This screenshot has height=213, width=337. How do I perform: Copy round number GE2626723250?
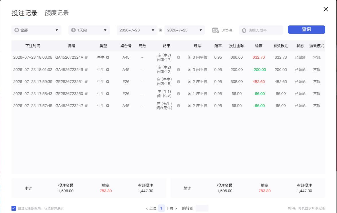[x=86, y=94]
